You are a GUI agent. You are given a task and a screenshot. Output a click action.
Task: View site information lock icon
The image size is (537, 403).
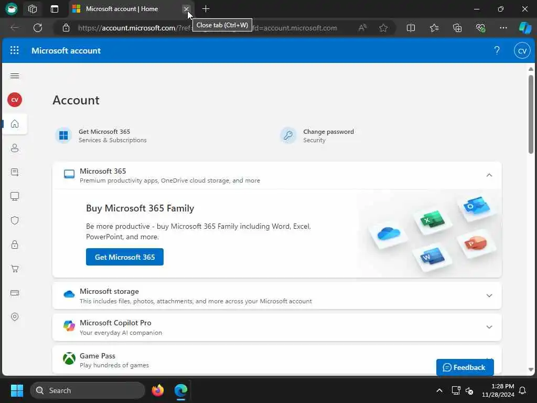click(66, 28)
